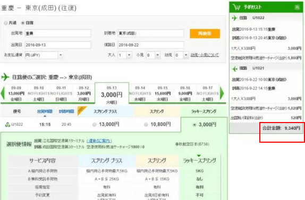Viewport: 305px width, 200px height.
Task: Select the 09-16 date tab 9,000円
Action: tap(185, 93)
